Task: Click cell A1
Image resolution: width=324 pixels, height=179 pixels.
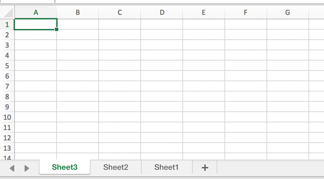Action: pyautogui.click(x=36, y=24)
